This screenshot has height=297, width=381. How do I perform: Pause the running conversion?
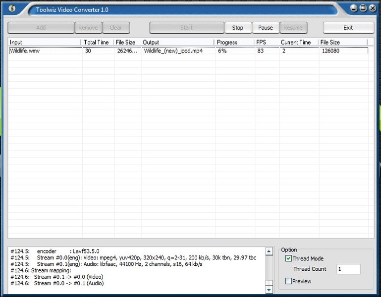tap(266, 28)
